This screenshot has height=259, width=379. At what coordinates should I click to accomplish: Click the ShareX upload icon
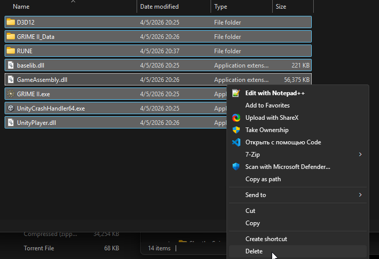pos(236,118)
